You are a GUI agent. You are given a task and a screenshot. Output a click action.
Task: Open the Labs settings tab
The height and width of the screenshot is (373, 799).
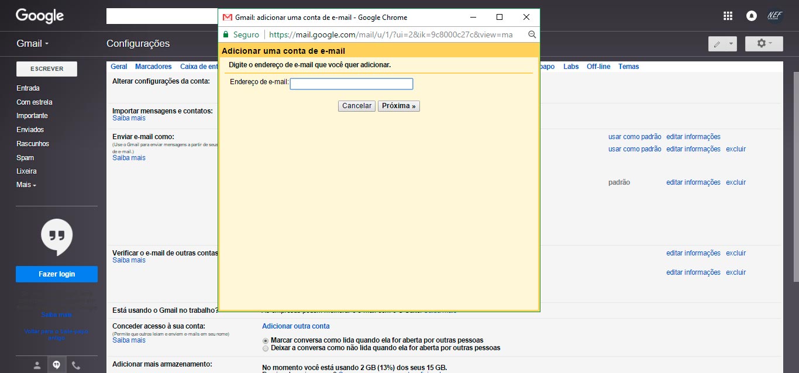pyautogui.click(x=571, y=67)
